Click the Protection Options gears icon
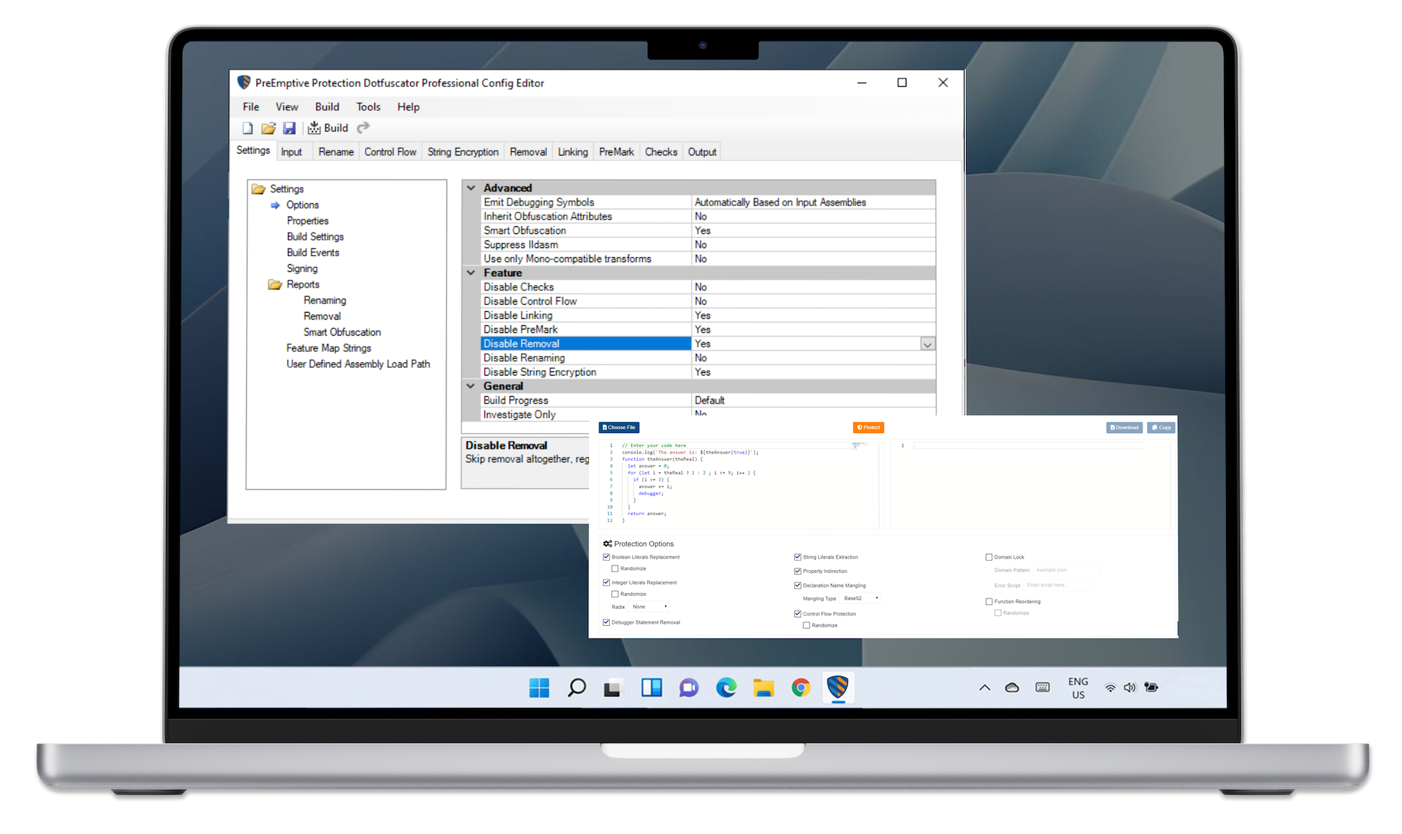This screenshot has width=1402, height=834. (x=607, y=543)
